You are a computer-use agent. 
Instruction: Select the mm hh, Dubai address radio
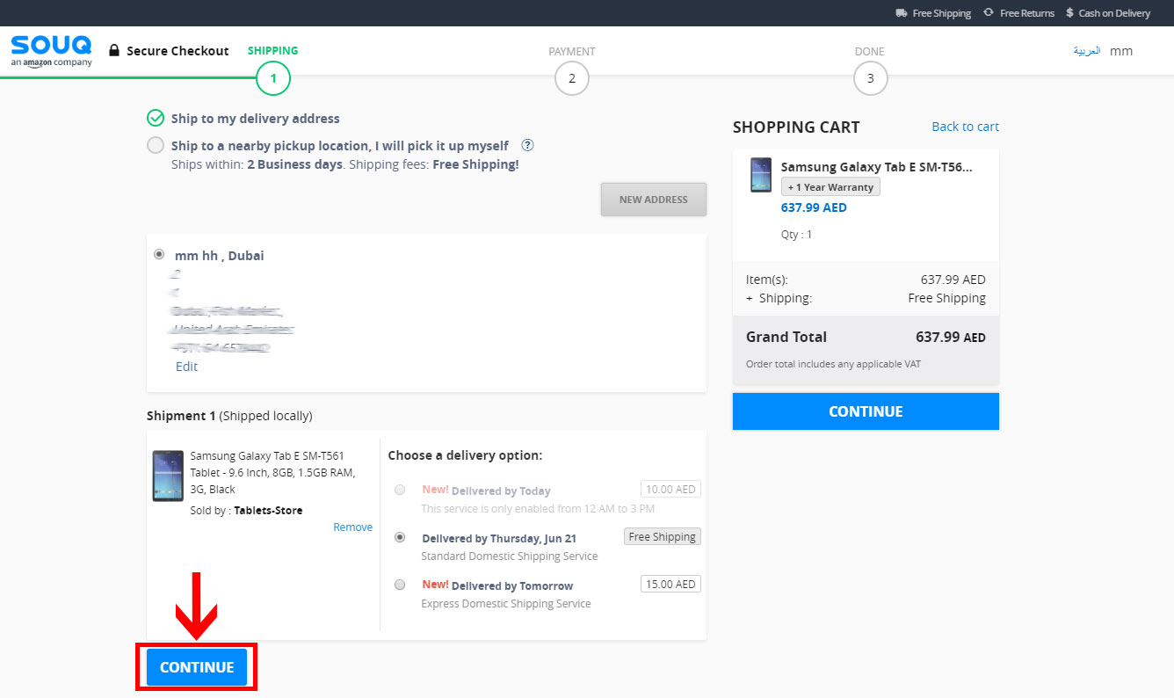point(159,254)
